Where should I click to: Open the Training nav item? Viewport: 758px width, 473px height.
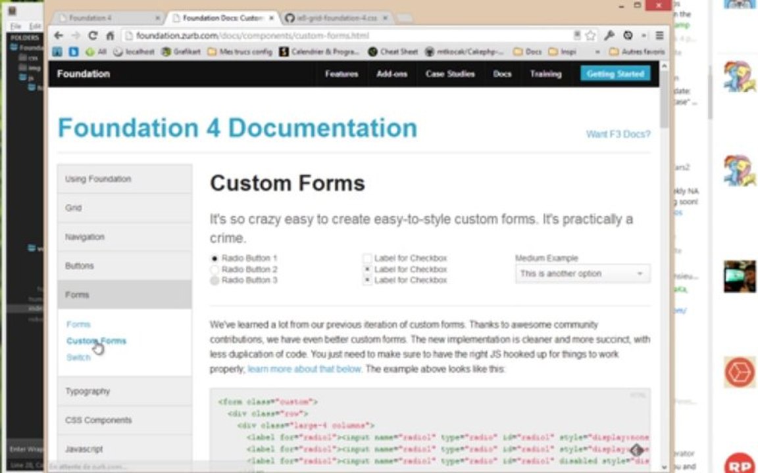pos(545,74)
